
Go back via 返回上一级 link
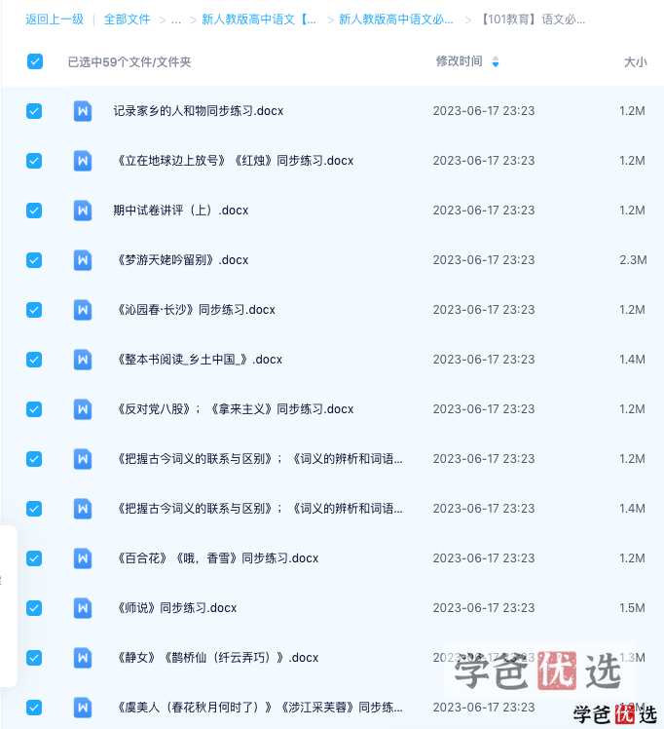[55, 19]
